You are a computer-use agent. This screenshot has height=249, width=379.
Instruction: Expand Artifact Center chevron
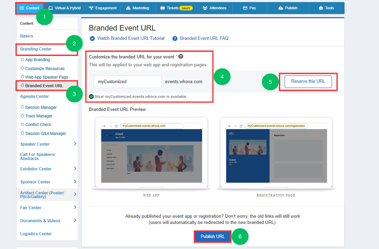[x=75, y=194]
